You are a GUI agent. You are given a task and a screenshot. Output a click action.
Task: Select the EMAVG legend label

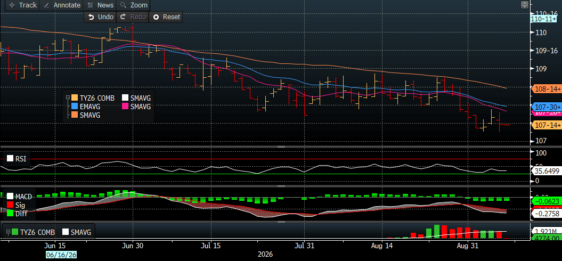90,107
